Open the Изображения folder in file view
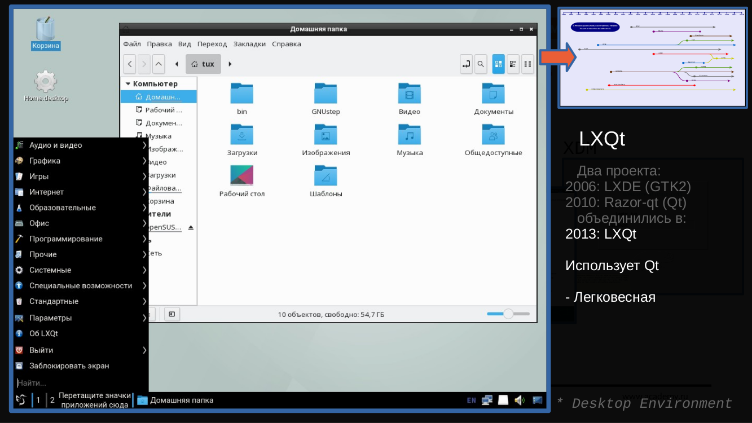 (x=326, y=140)
